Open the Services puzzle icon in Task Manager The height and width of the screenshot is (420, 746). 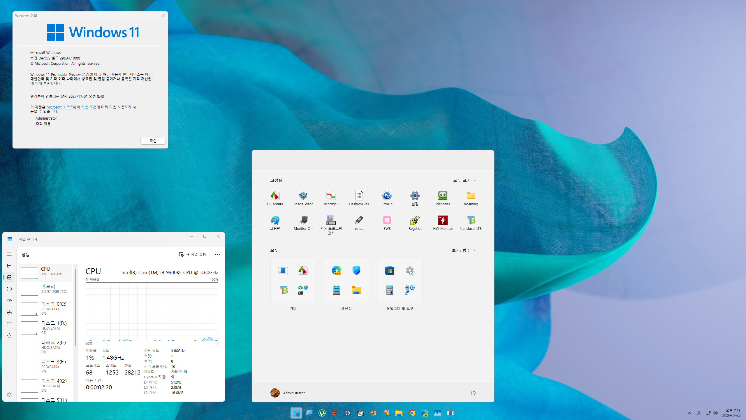pyautogui.click(x=9, y=336)
